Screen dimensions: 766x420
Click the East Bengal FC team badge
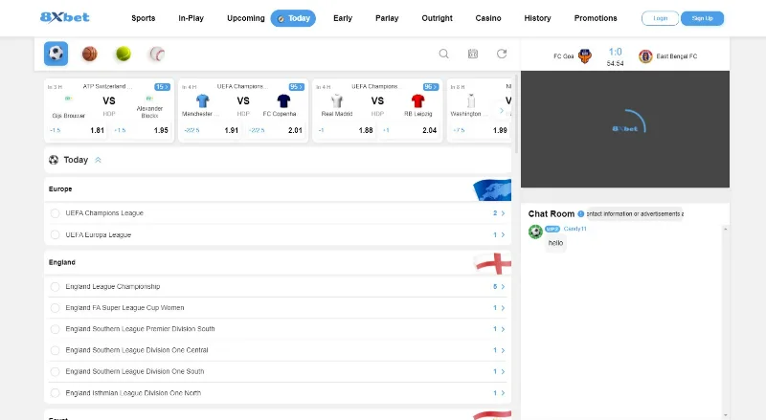click(645, 56)
